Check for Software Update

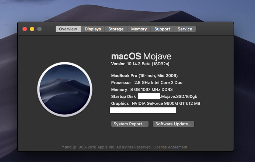[173, 124]
